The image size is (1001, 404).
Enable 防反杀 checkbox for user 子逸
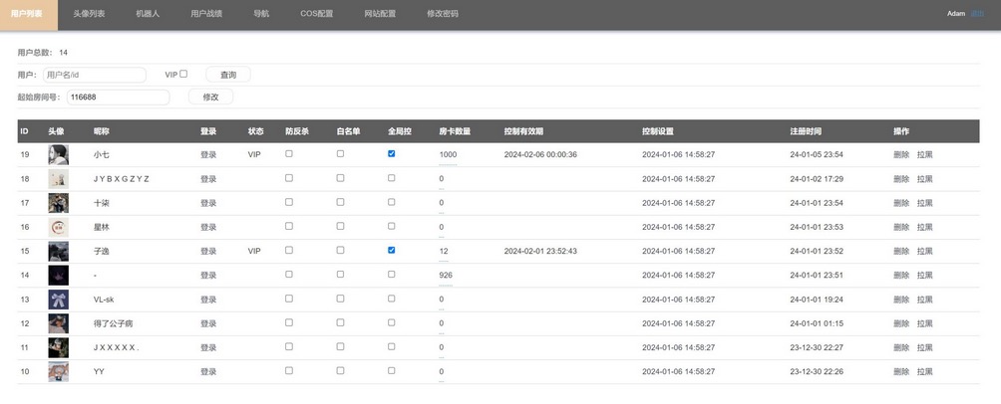pyautogui.click(x=289, y=250)
